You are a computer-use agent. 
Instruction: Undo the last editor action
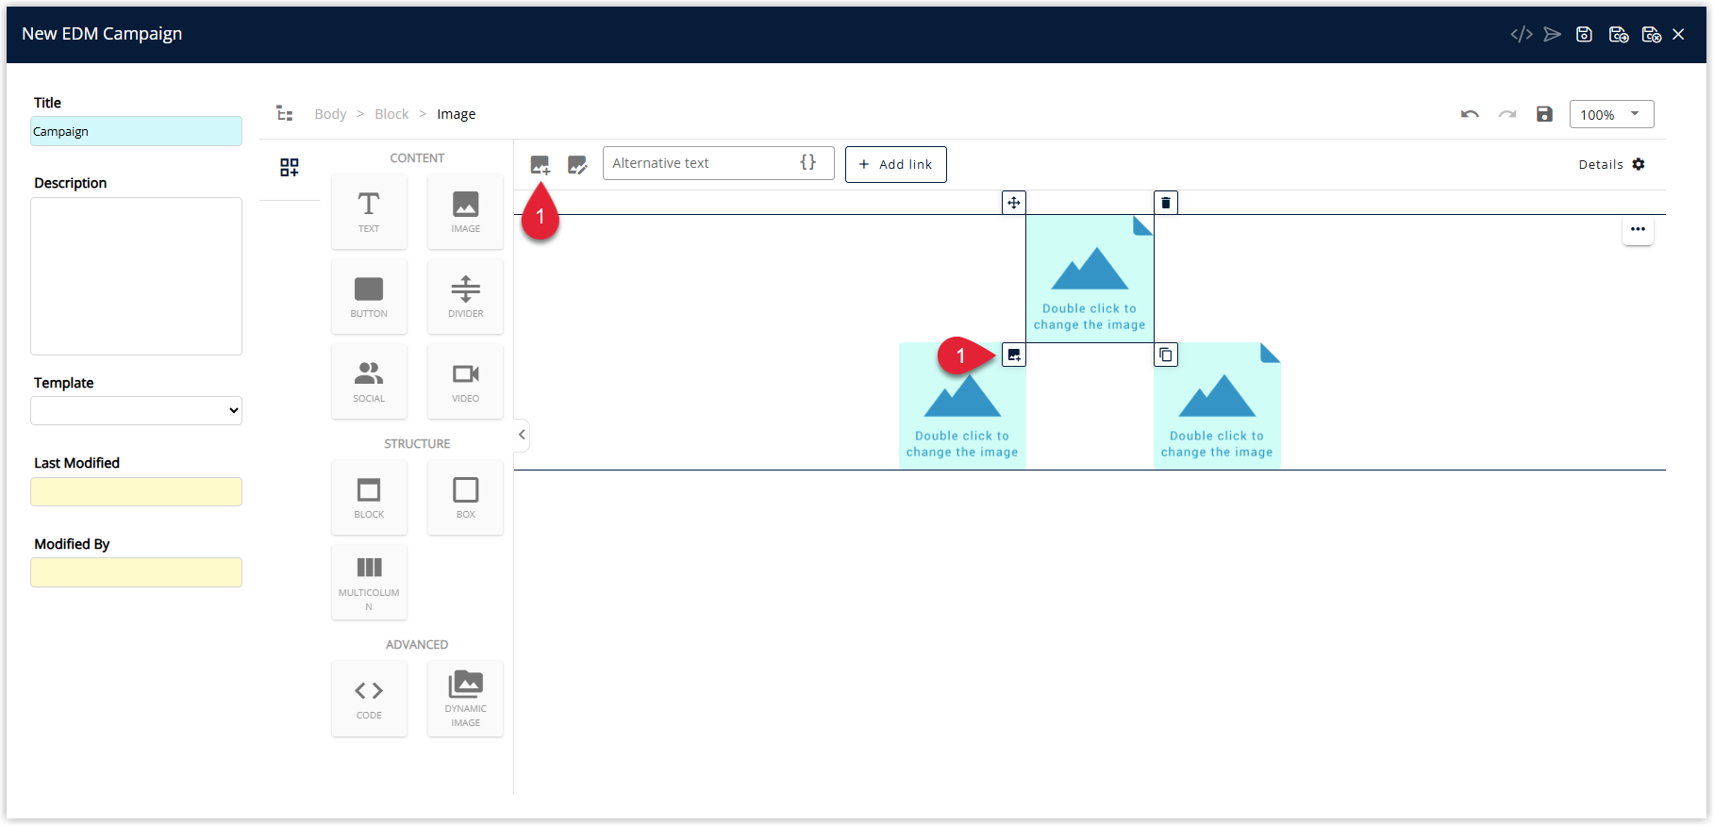(1470, 114)
